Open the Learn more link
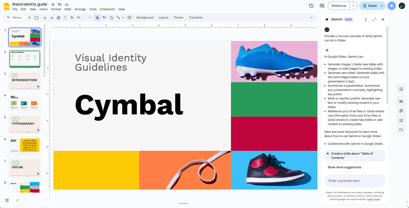 tap(374, 199)
